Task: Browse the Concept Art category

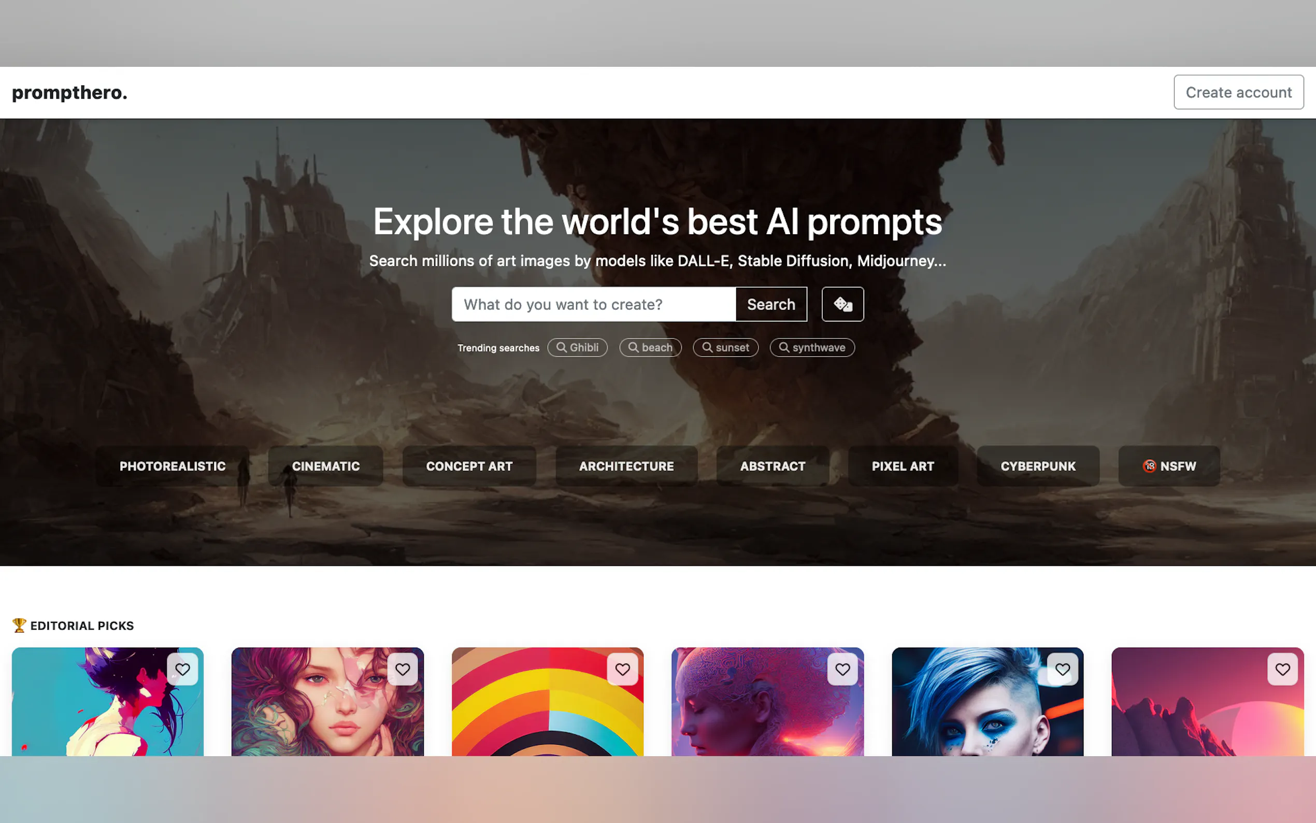Action: tap(469, 466)
